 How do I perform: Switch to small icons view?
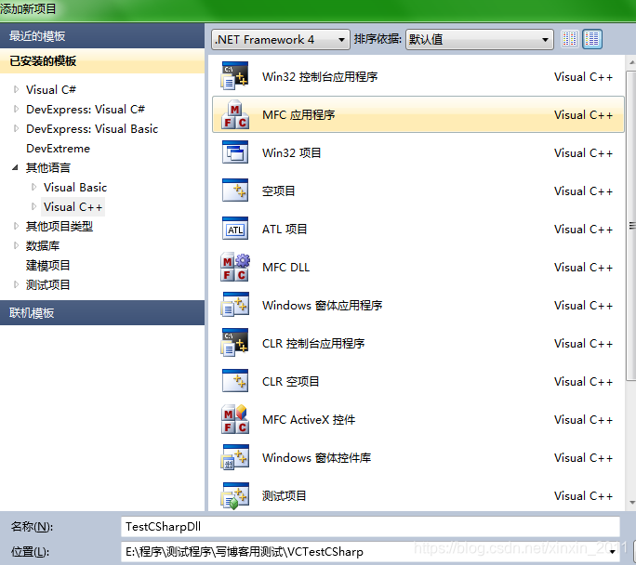click(569, 39)
